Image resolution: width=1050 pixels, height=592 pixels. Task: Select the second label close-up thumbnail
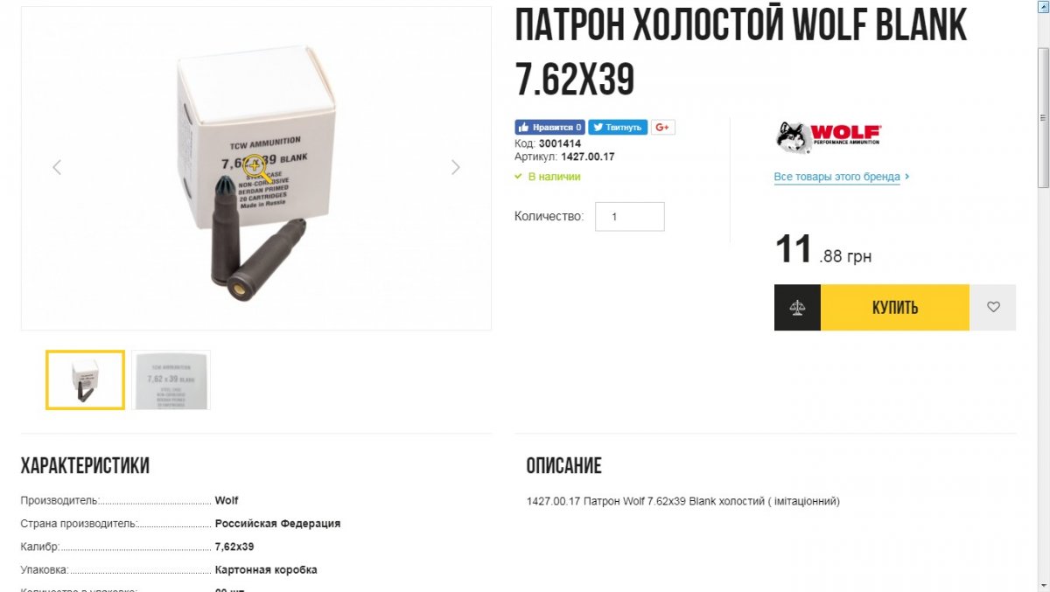tap(171, 380)
